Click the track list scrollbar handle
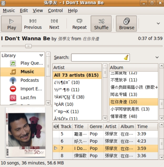 click(161, 144)
